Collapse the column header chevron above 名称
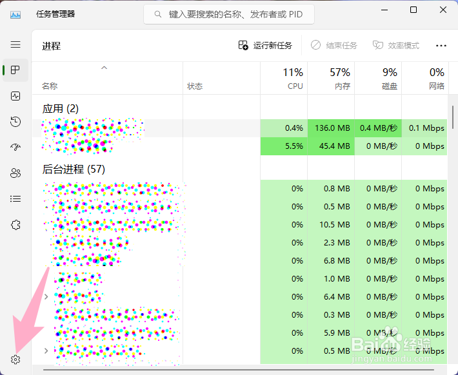 click(105, 68)
